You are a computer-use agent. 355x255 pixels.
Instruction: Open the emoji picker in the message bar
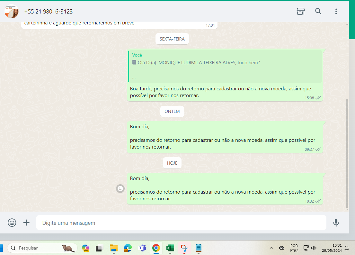coord(12,223)
